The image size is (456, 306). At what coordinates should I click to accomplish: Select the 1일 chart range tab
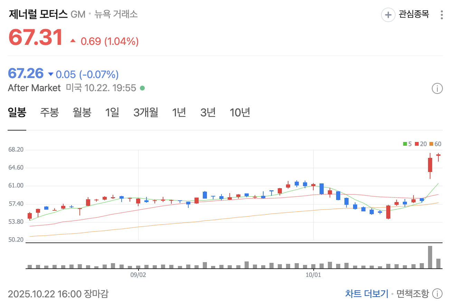click(x=112, y=113)
